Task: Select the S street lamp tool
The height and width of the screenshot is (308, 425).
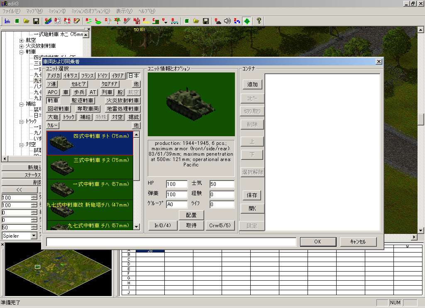Action: (107, 21)
